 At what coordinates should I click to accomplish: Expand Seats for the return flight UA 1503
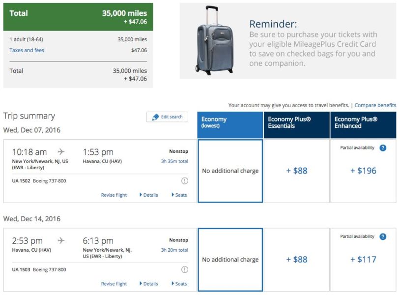coord(179,284)
